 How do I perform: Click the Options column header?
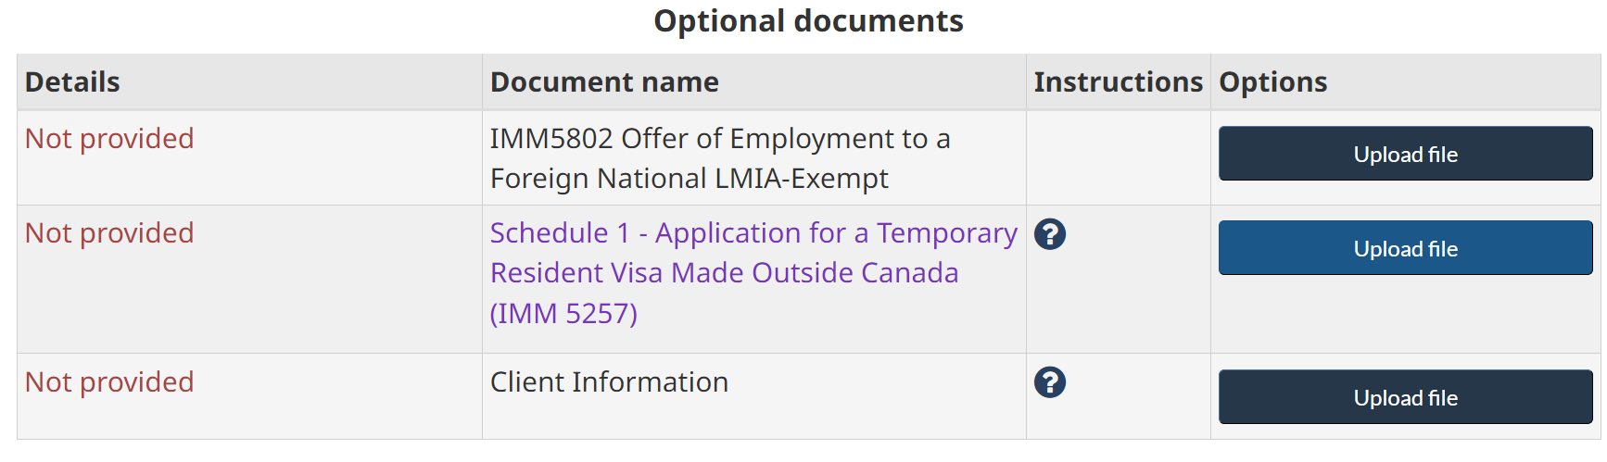pyautogui.click(x=1272, y=82)
